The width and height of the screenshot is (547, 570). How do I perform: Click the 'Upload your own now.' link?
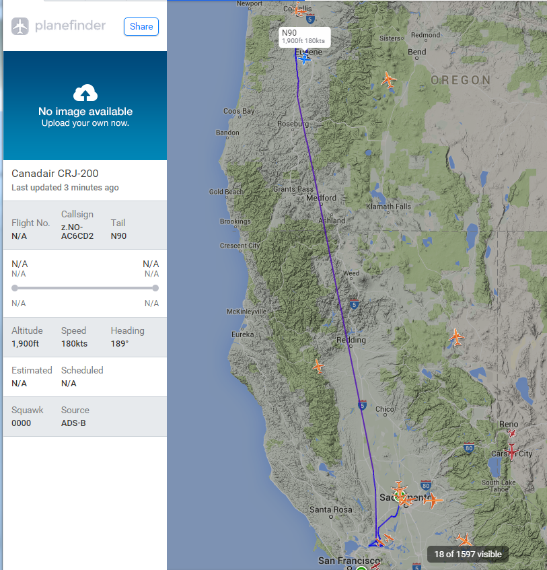[x=85, y=124]
